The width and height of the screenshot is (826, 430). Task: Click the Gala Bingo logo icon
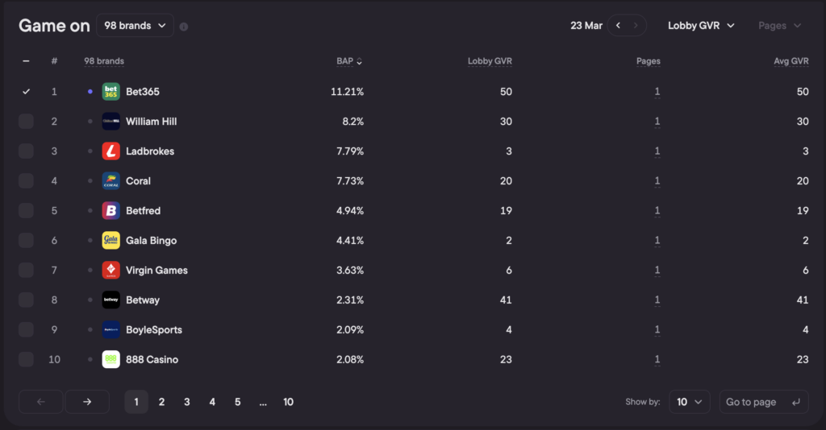pyautogui.click(x=111, y=241)
